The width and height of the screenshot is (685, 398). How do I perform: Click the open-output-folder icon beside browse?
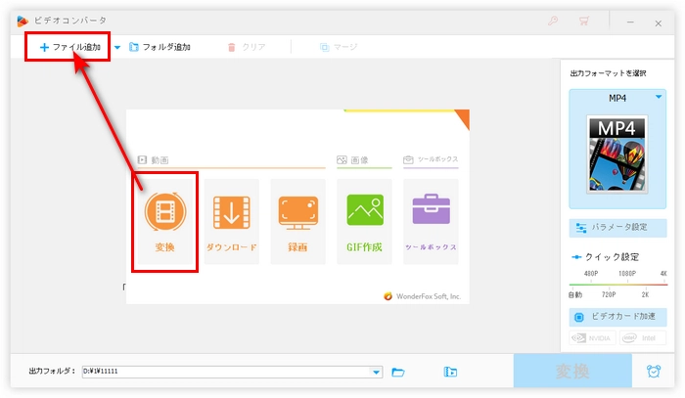(x=450, y=372)
